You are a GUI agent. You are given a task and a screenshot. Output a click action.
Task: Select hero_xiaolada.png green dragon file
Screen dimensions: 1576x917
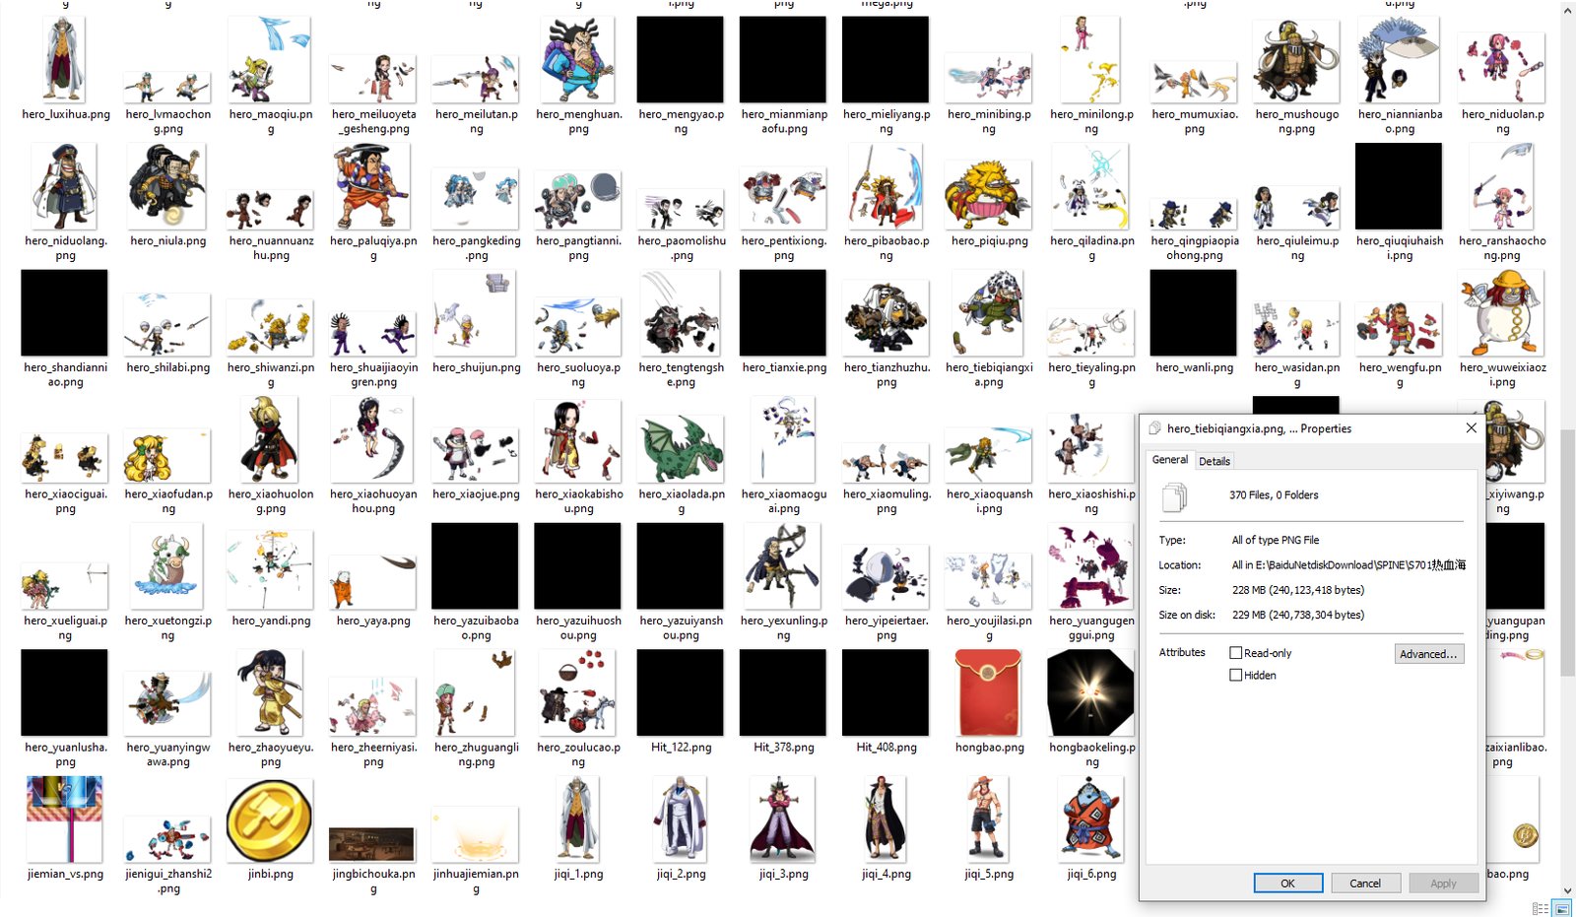681,448
